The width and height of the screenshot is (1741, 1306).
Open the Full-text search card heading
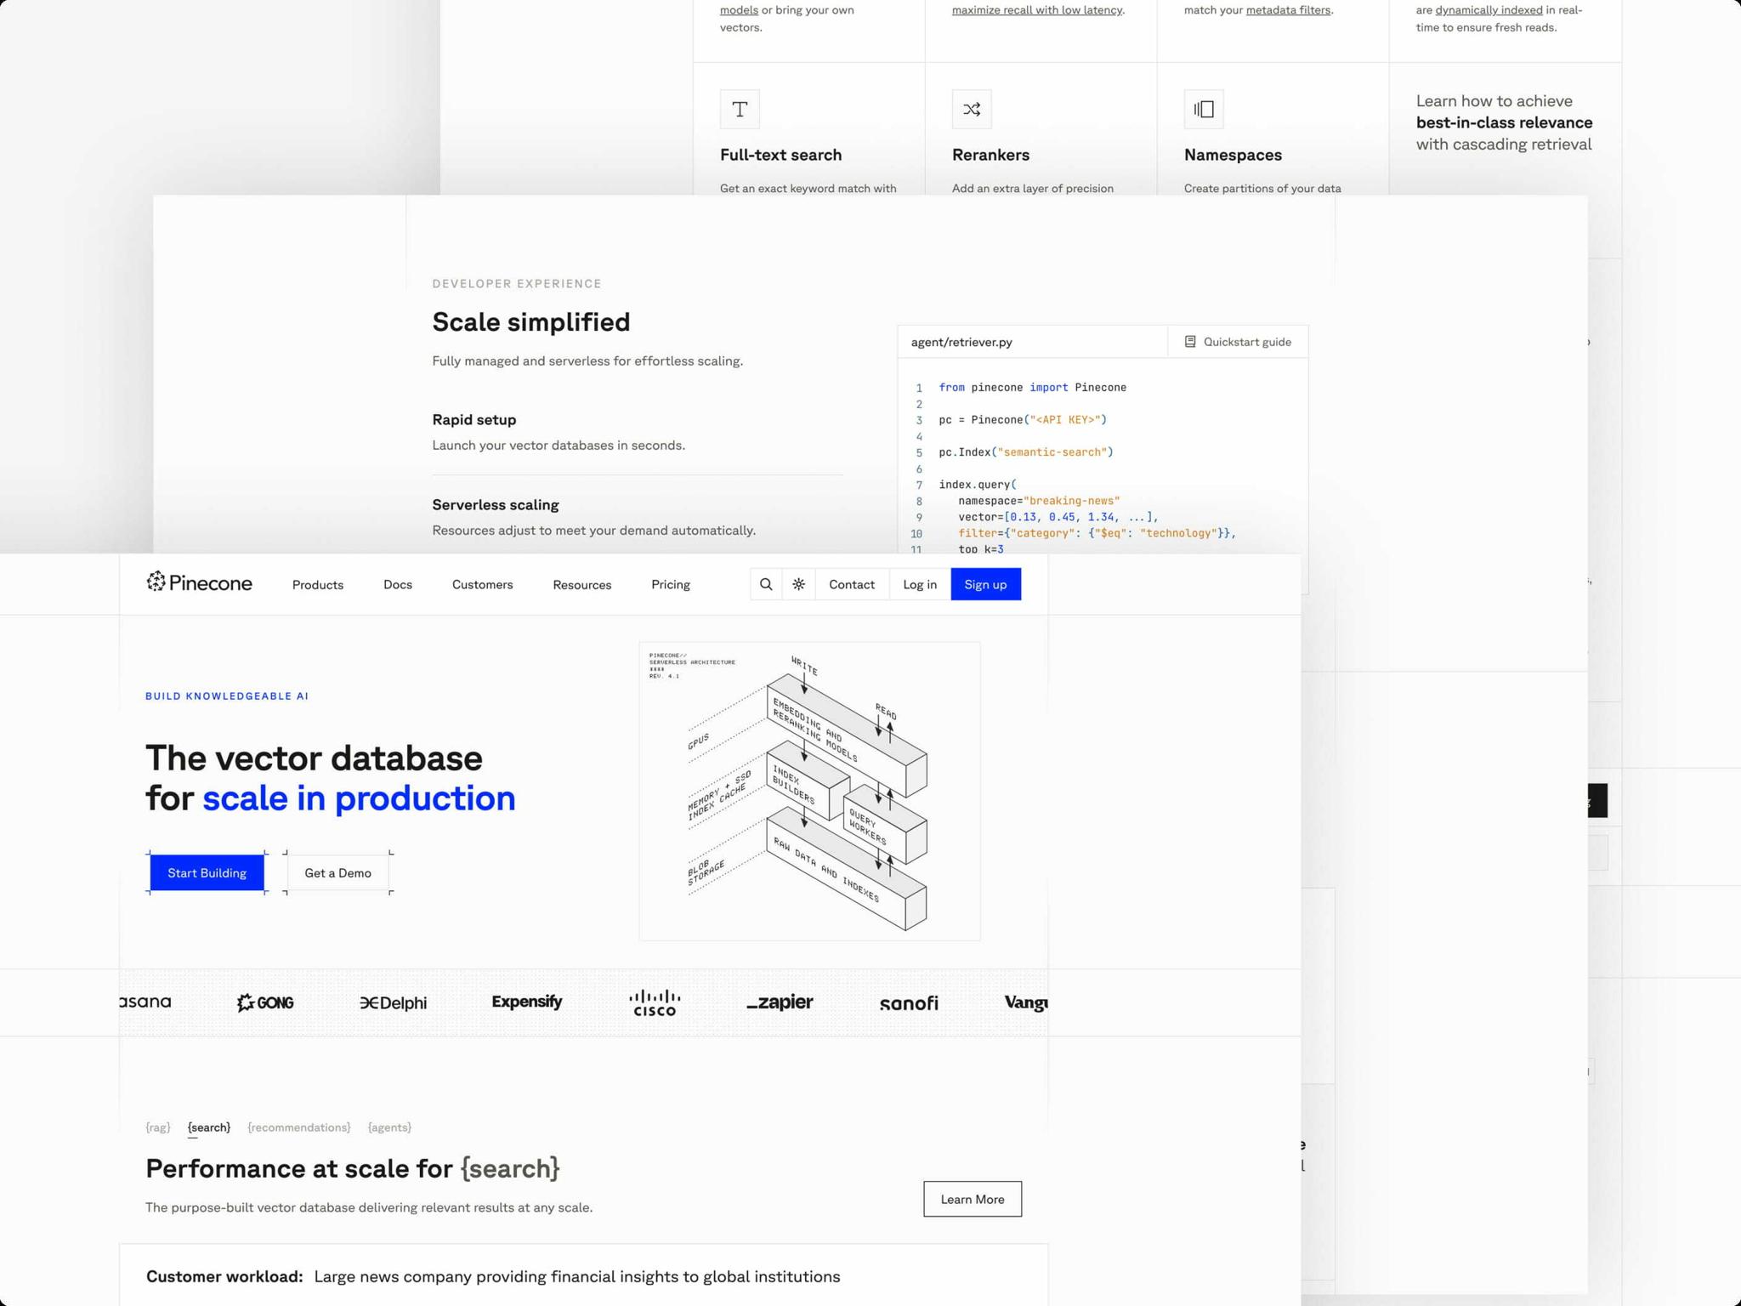pyautogui.click(x=780, y=155)
